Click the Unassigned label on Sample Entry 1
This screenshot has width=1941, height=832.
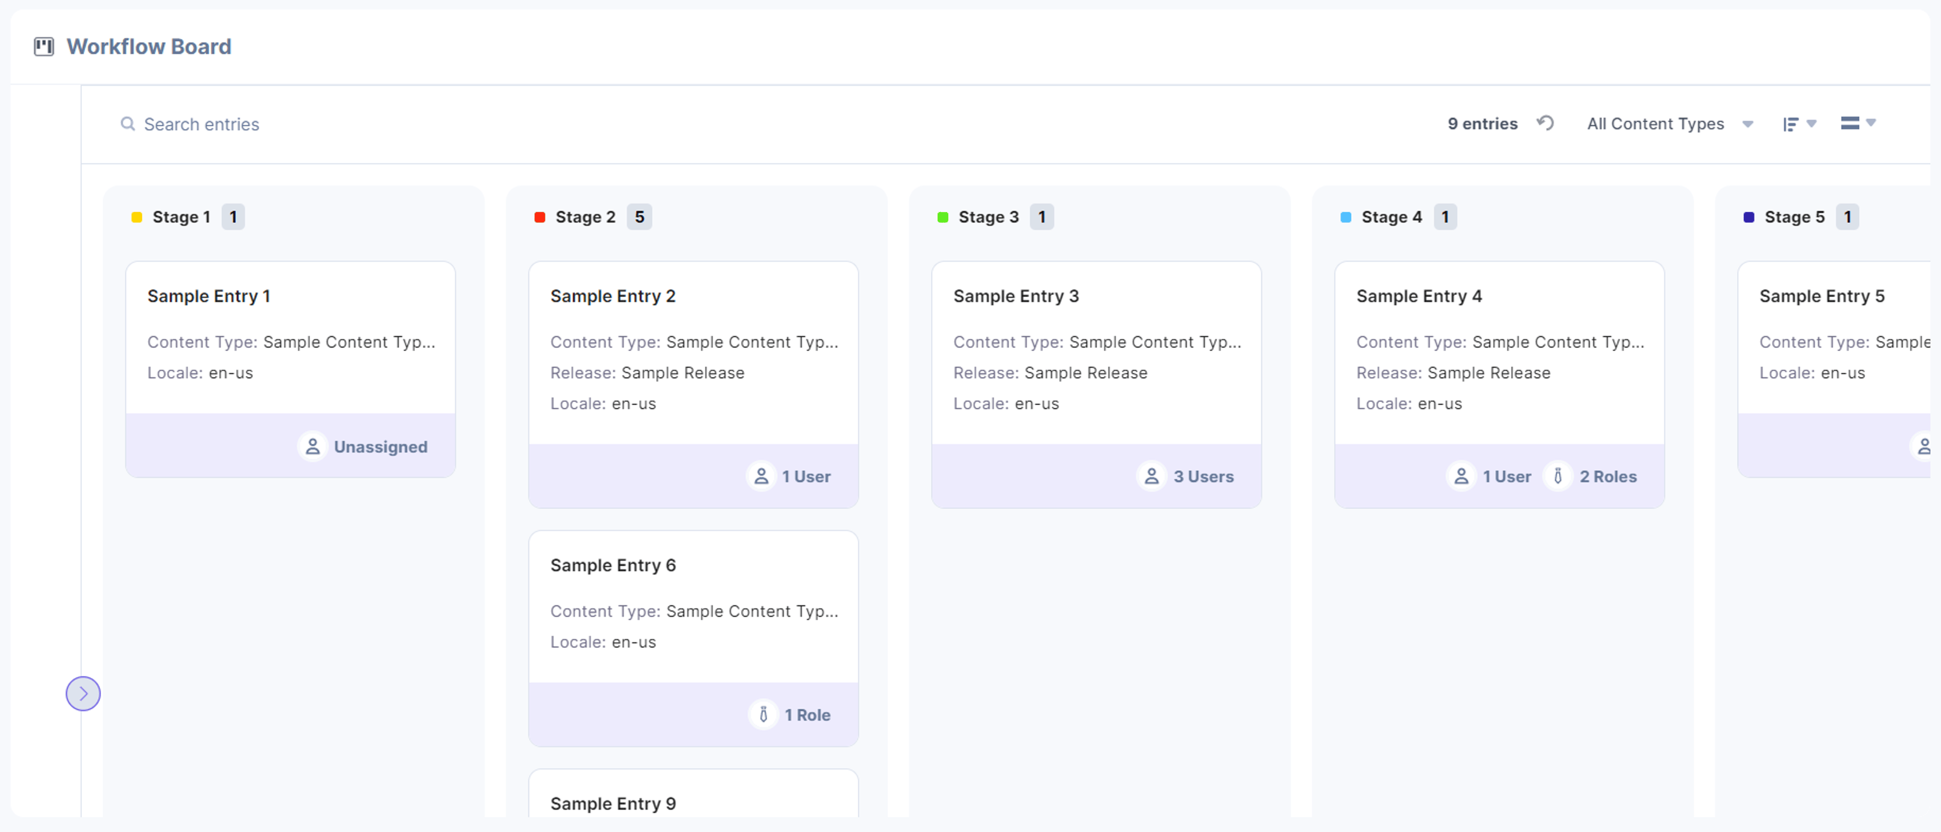pyautogui.click(x=381, y=447)
